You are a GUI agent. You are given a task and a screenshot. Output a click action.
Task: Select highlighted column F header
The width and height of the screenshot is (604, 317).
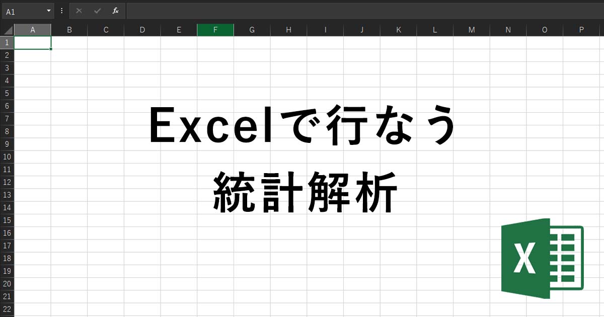(x=215, y=30)
